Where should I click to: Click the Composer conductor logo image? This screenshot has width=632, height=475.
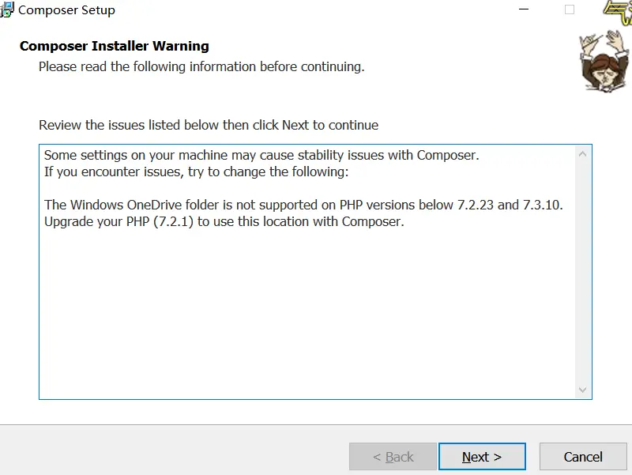604,61
